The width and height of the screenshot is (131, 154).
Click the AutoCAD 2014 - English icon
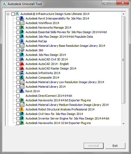coord(22,64)
